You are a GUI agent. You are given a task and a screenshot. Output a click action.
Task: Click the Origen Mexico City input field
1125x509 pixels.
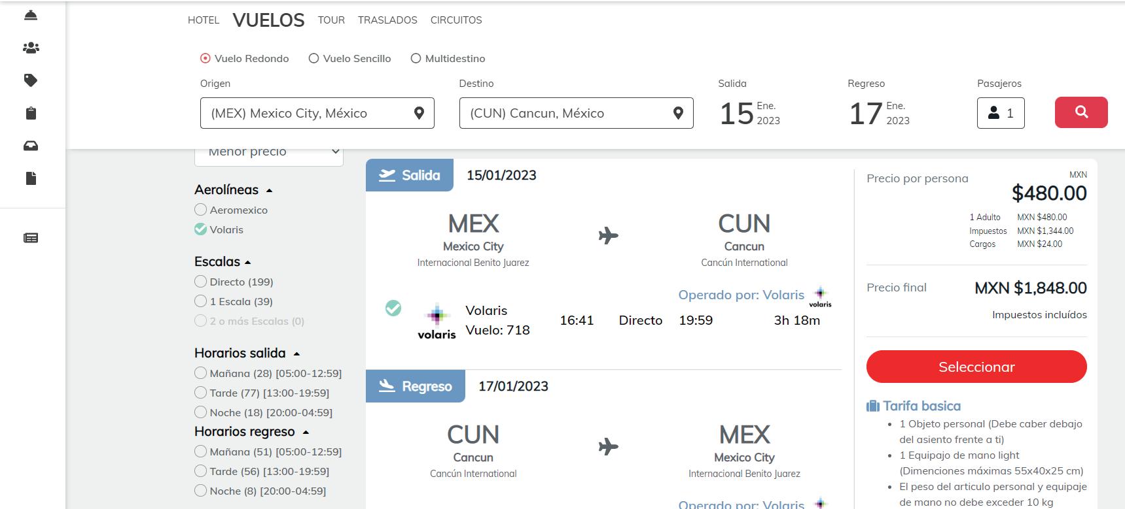click(x=308, y=113)
